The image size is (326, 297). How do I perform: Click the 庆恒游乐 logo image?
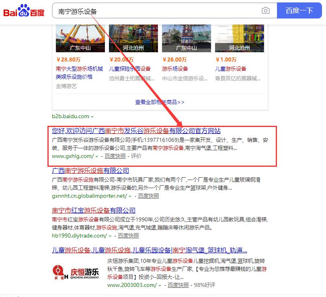click(x=76, y=272)
